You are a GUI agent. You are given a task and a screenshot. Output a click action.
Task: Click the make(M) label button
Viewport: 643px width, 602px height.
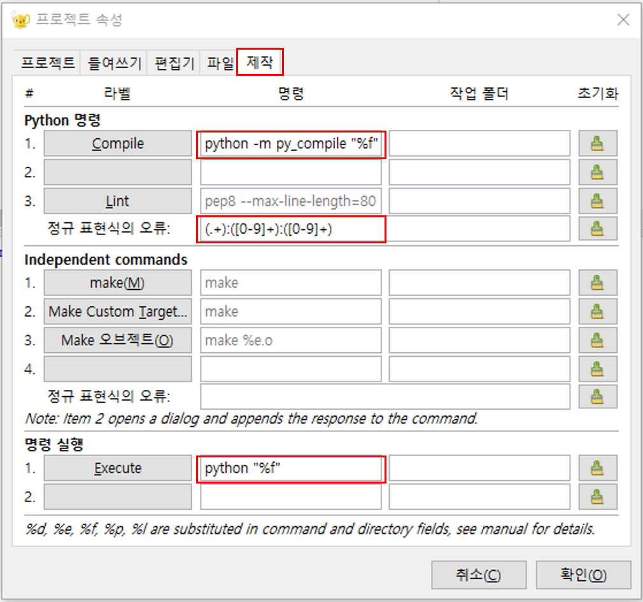pos(118,283)
